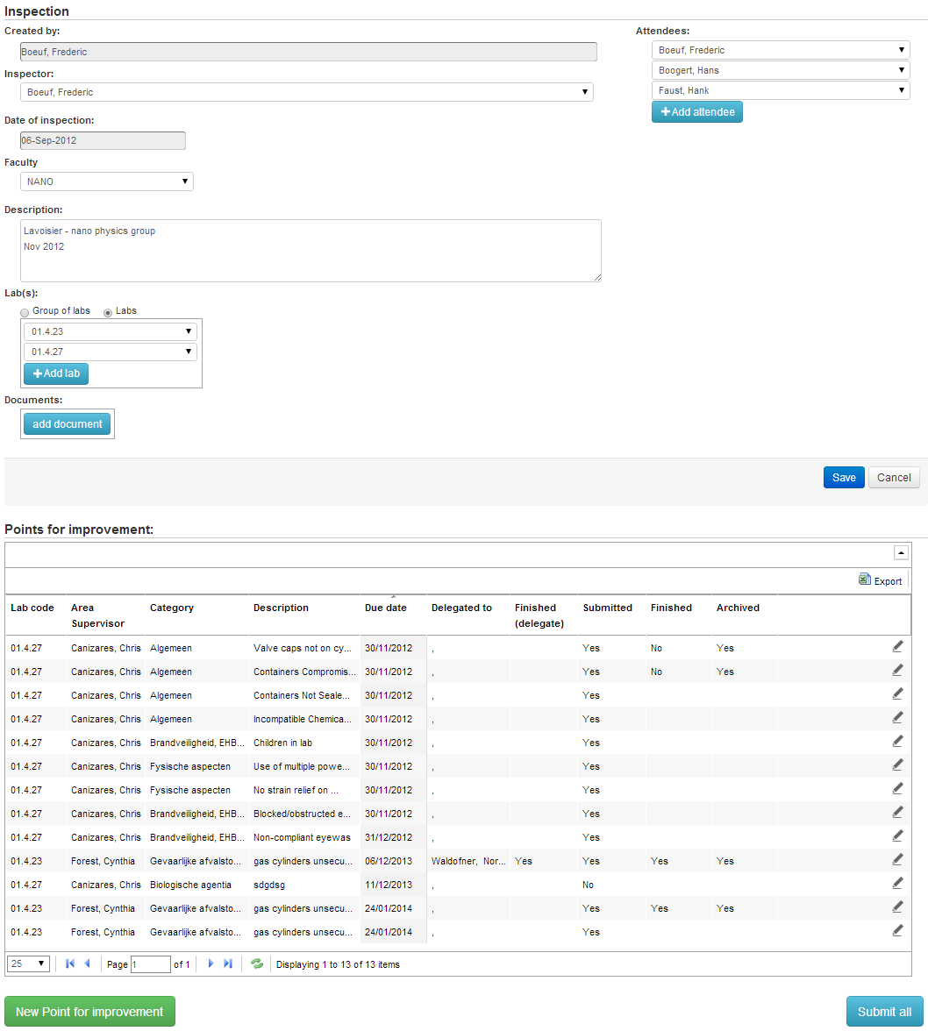Image resolution: width=928 pixels, height=1031 pixels.
Task: Edit the 'Non-compliant eyewas' row
Action: pos(897,836)
